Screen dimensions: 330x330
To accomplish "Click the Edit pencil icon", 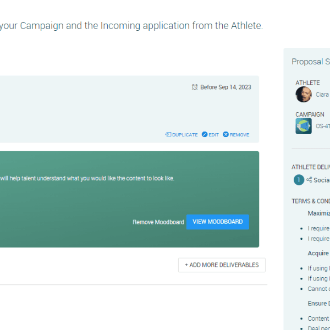I will (x=205, y=135).
